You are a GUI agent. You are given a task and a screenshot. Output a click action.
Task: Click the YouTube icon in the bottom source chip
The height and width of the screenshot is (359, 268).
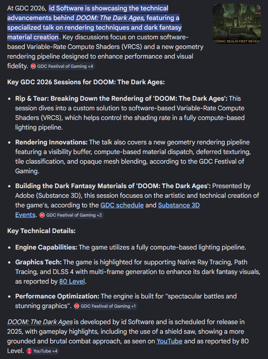29,351
